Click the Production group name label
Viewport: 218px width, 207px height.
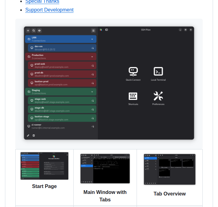37,55
